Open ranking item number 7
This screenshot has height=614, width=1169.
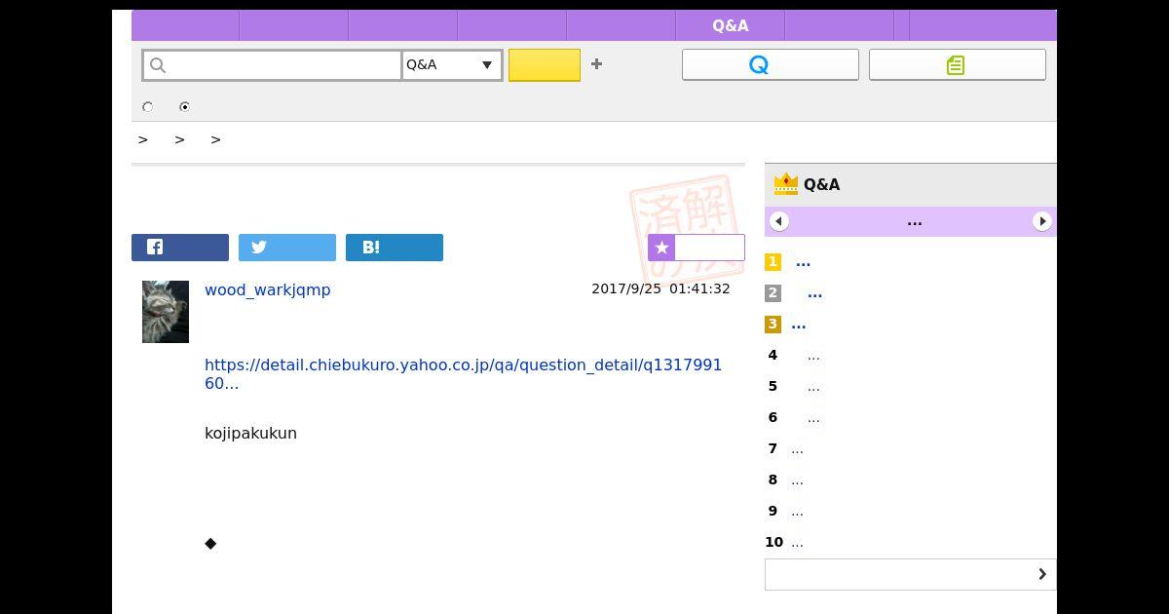tap(797, 449)
